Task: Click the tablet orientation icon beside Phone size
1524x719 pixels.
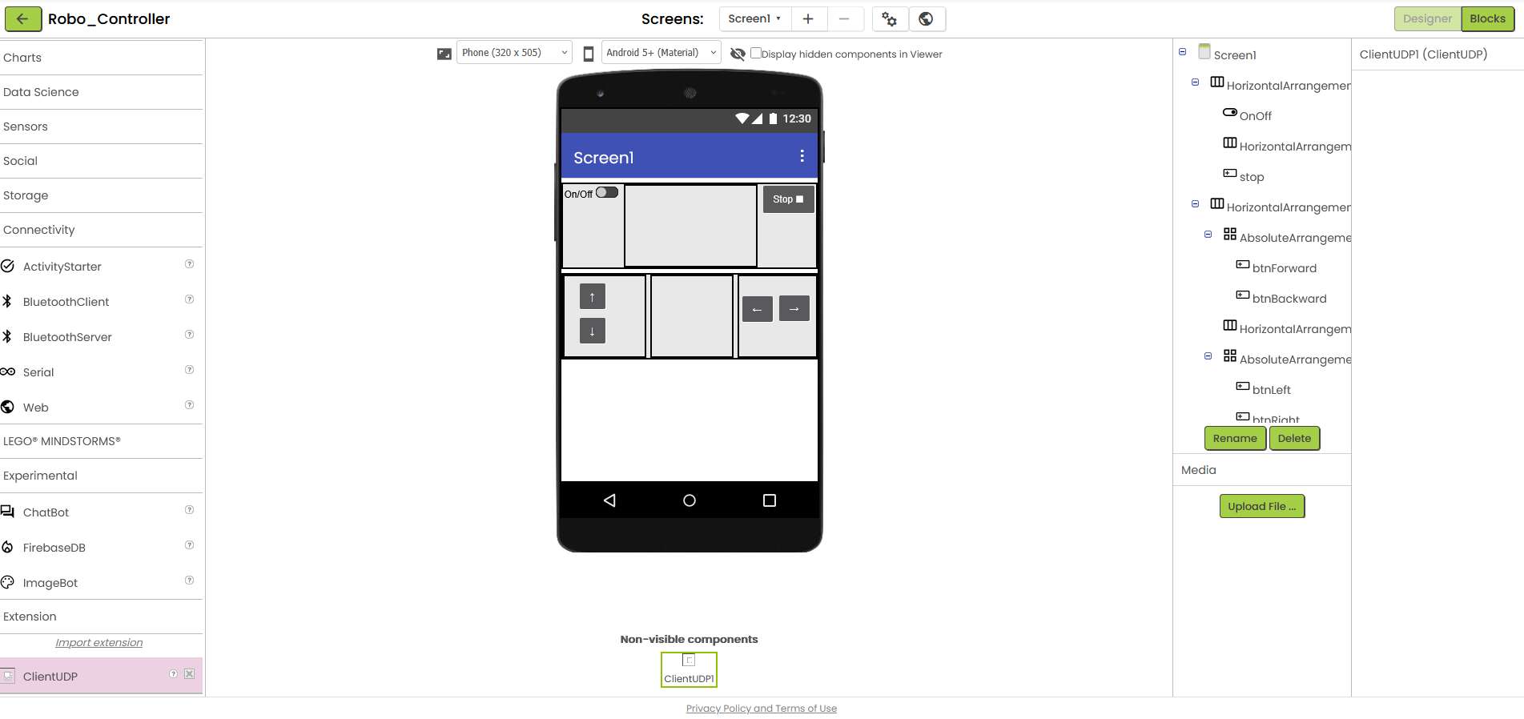Action: (444, 54)
